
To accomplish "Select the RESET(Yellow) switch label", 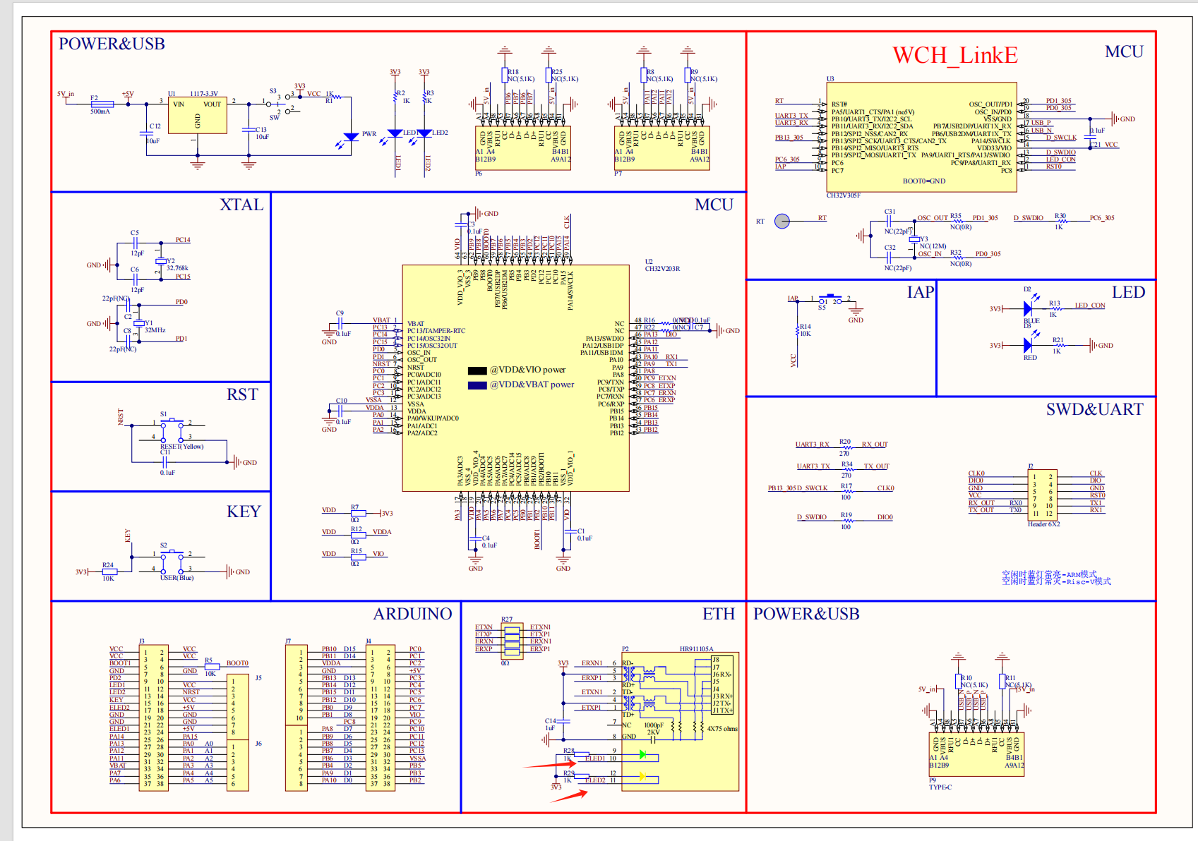I will pyautogui.click(x=181, y=447).
